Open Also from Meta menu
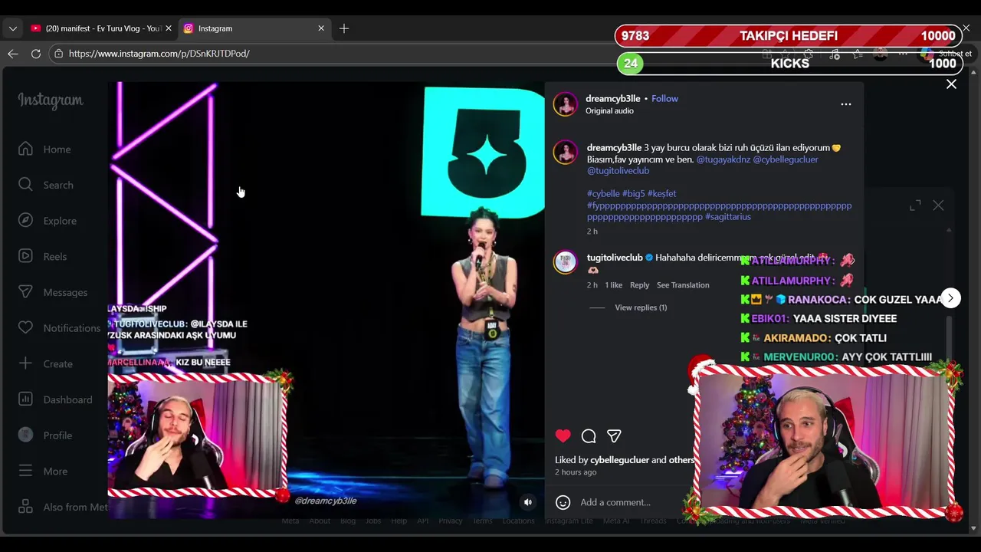Image resolution: width=981 pixels, height=552 pixels. (x=63, y=507)
